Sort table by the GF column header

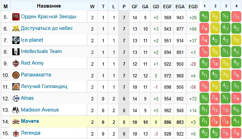pos(135,7)
